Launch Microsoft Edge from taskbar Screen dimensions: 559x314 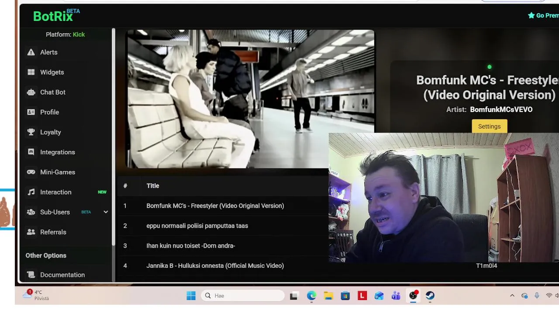click(311, 296)
